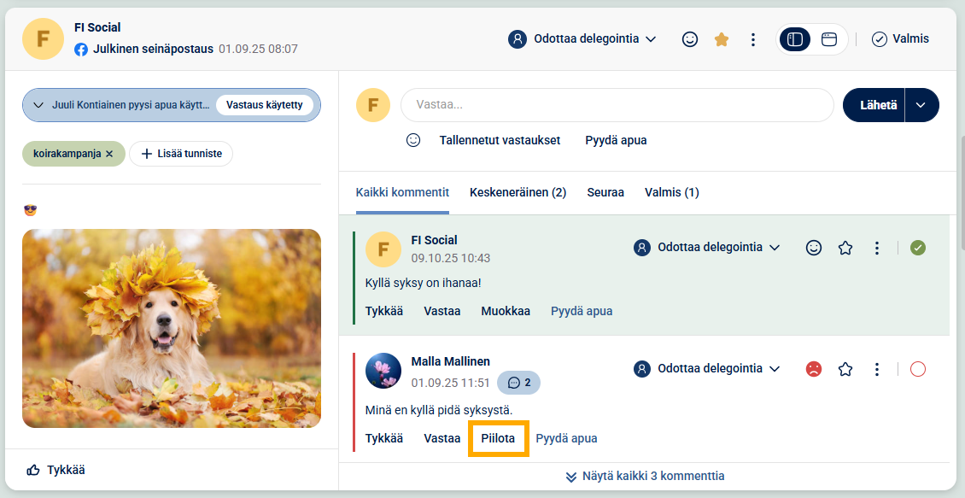Open emoji picker below the reply field
The width and height of the screenshot is (965, 498).
tap(413, 140)
